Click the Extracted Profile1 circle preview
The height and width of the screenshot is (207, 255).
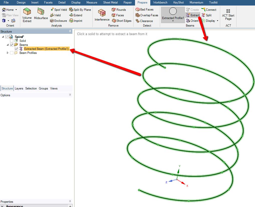173,11
